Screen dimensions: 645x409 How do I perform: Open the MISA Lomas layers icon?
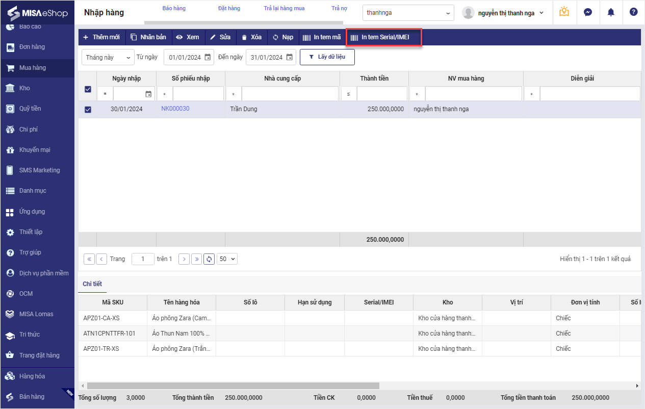coord(10,314)
